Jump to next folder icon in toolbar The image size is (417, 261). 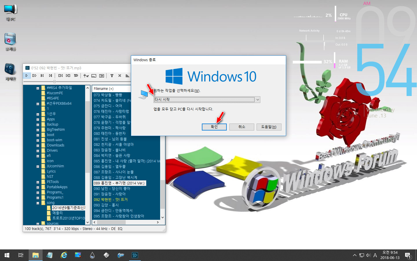68,75
